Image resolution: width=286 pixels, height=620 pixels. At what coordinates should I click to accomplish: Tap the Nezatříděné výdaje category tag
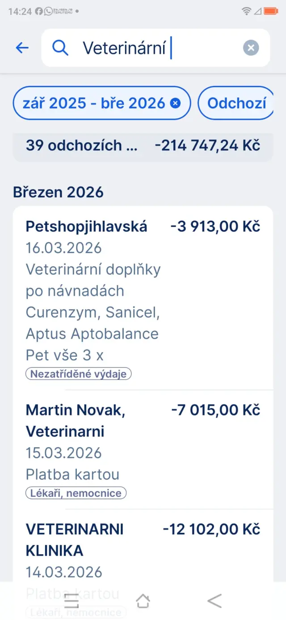(79, 374)
